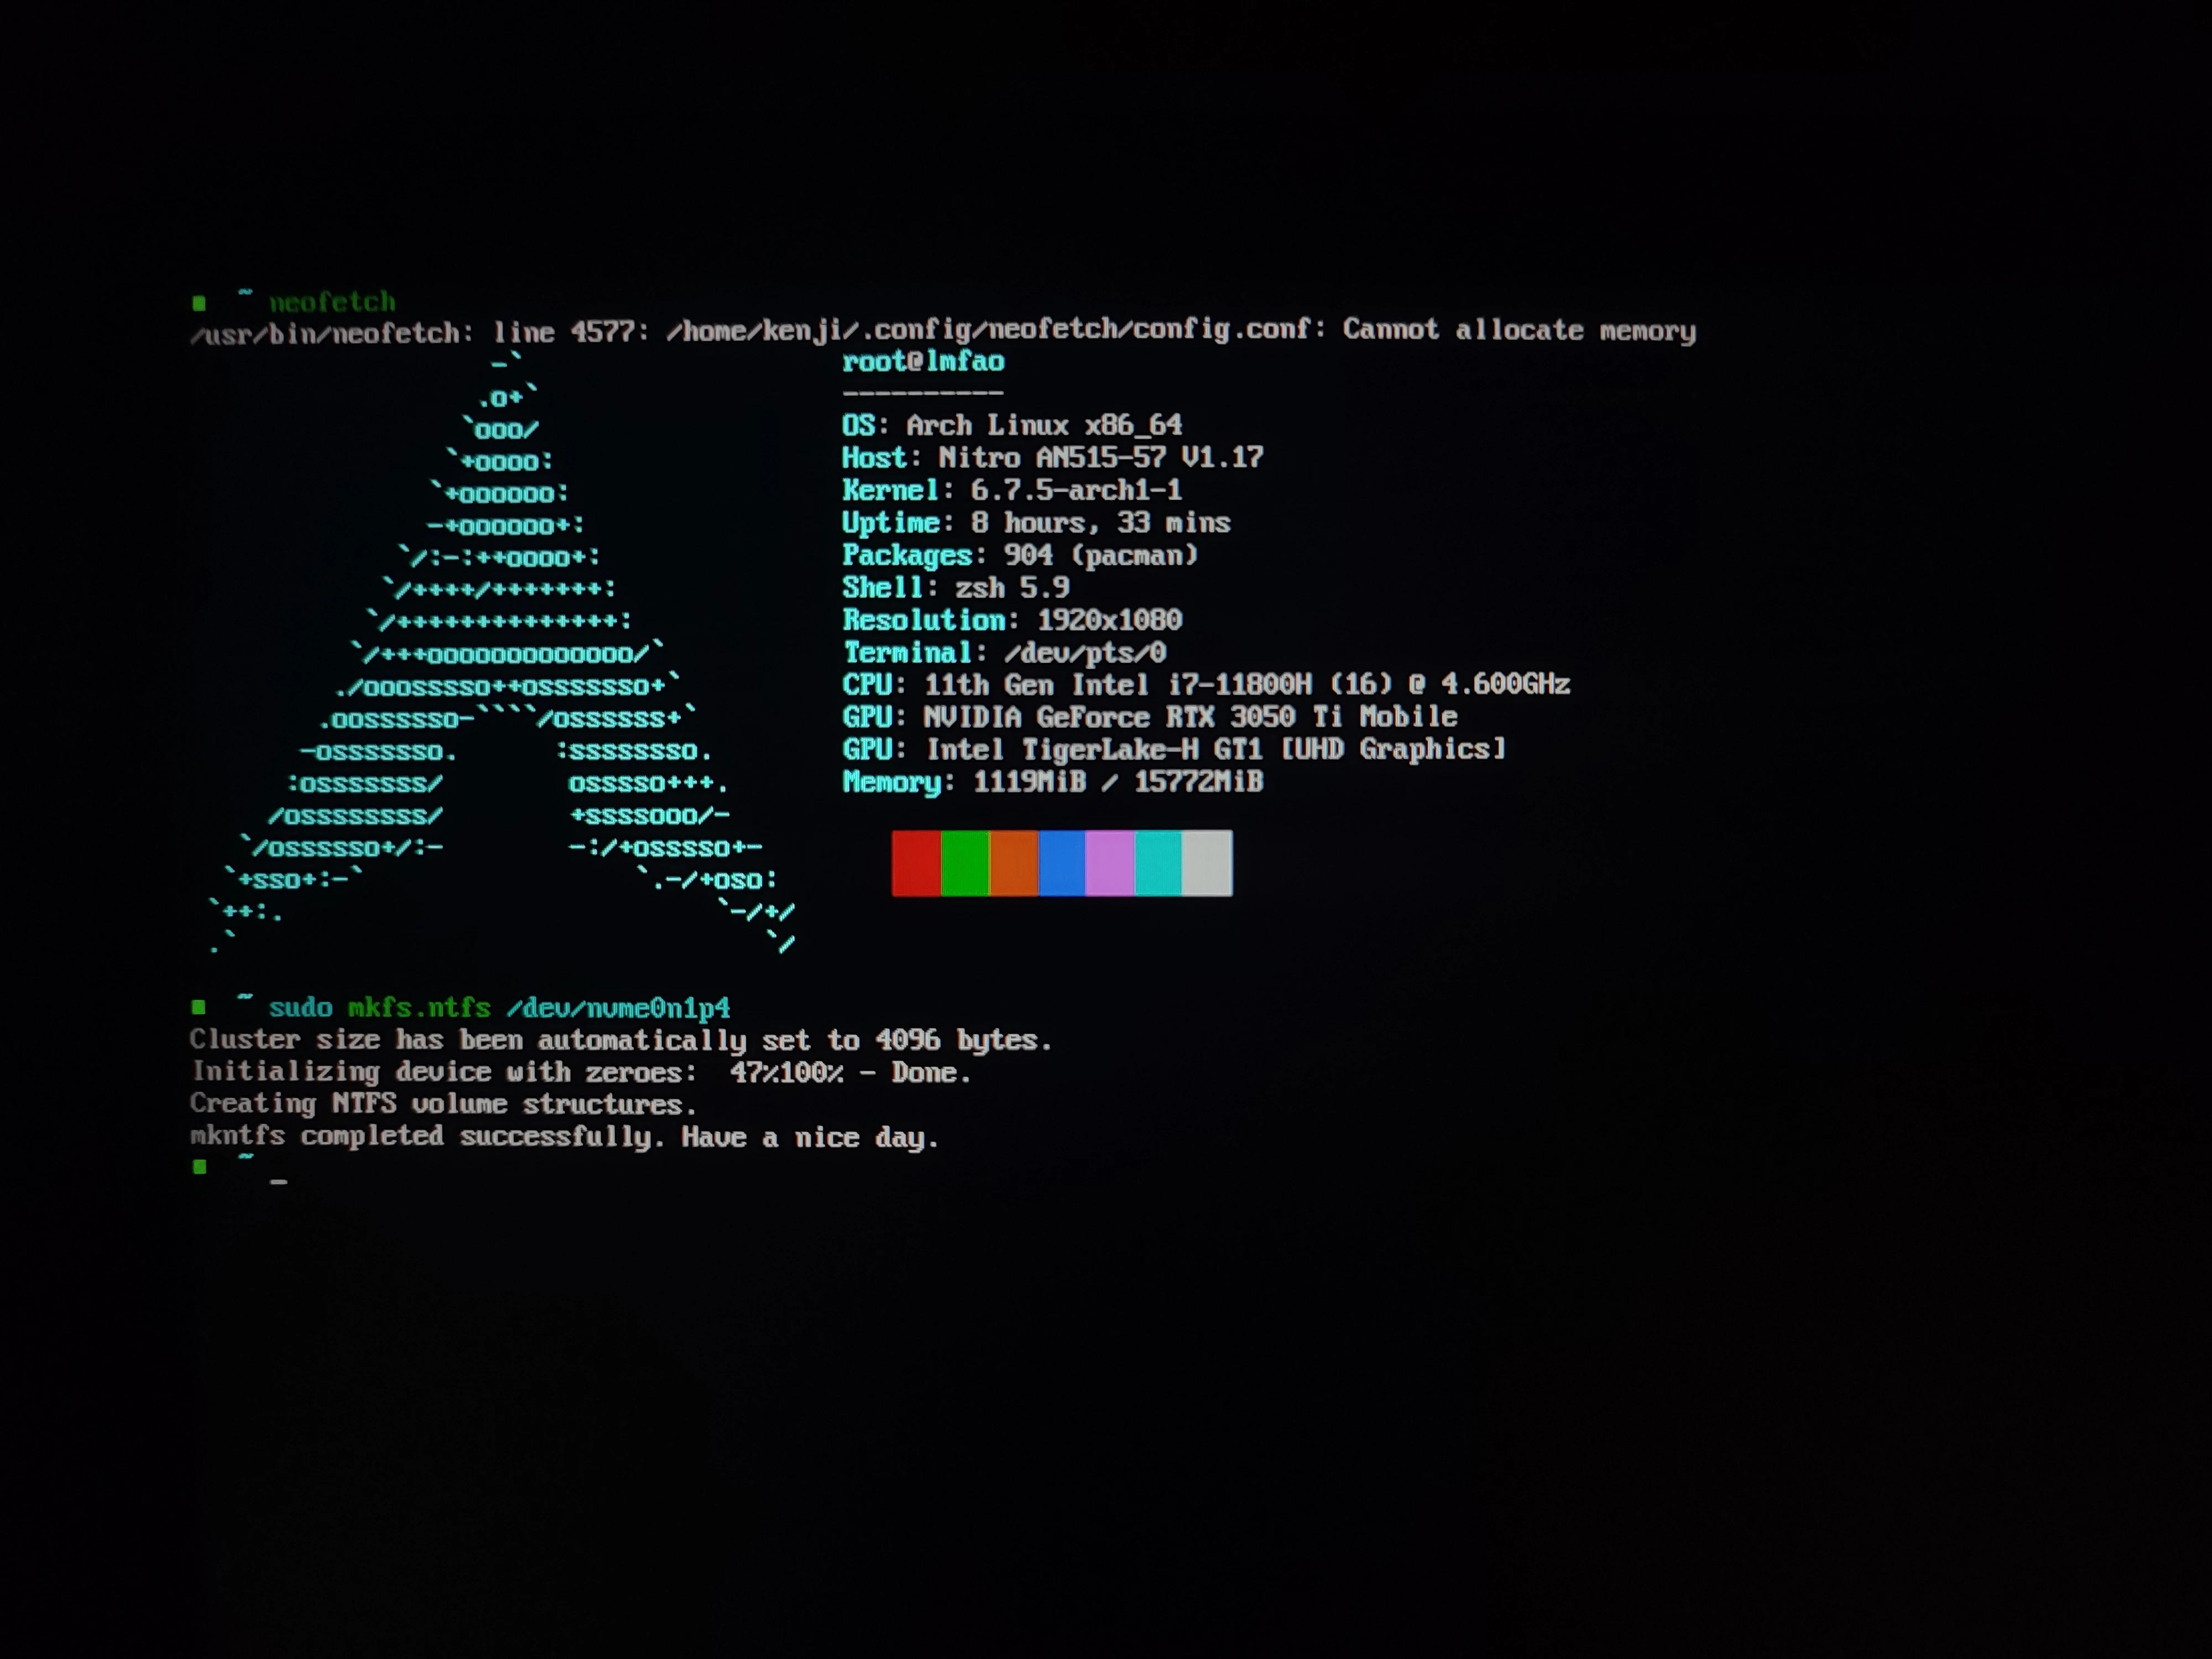Click the green prompt square on the empty prompt
The height and width of the screenshot is (1659, 2212).
coord(199,1167)
